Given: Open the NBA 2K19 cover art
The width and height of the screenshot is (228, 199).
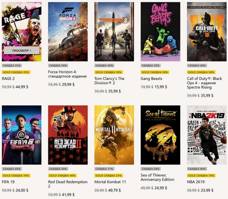Looking at the screenshot, I should pos(206,135).
